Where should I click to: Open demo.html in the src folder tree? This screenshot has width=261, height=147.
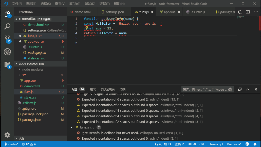40,86
